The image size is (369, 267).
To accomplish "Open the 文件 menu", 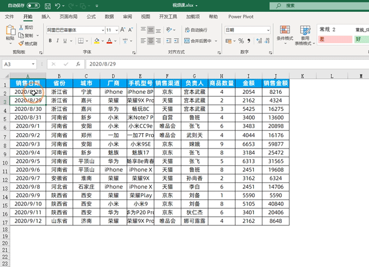I will pos(9,17).
